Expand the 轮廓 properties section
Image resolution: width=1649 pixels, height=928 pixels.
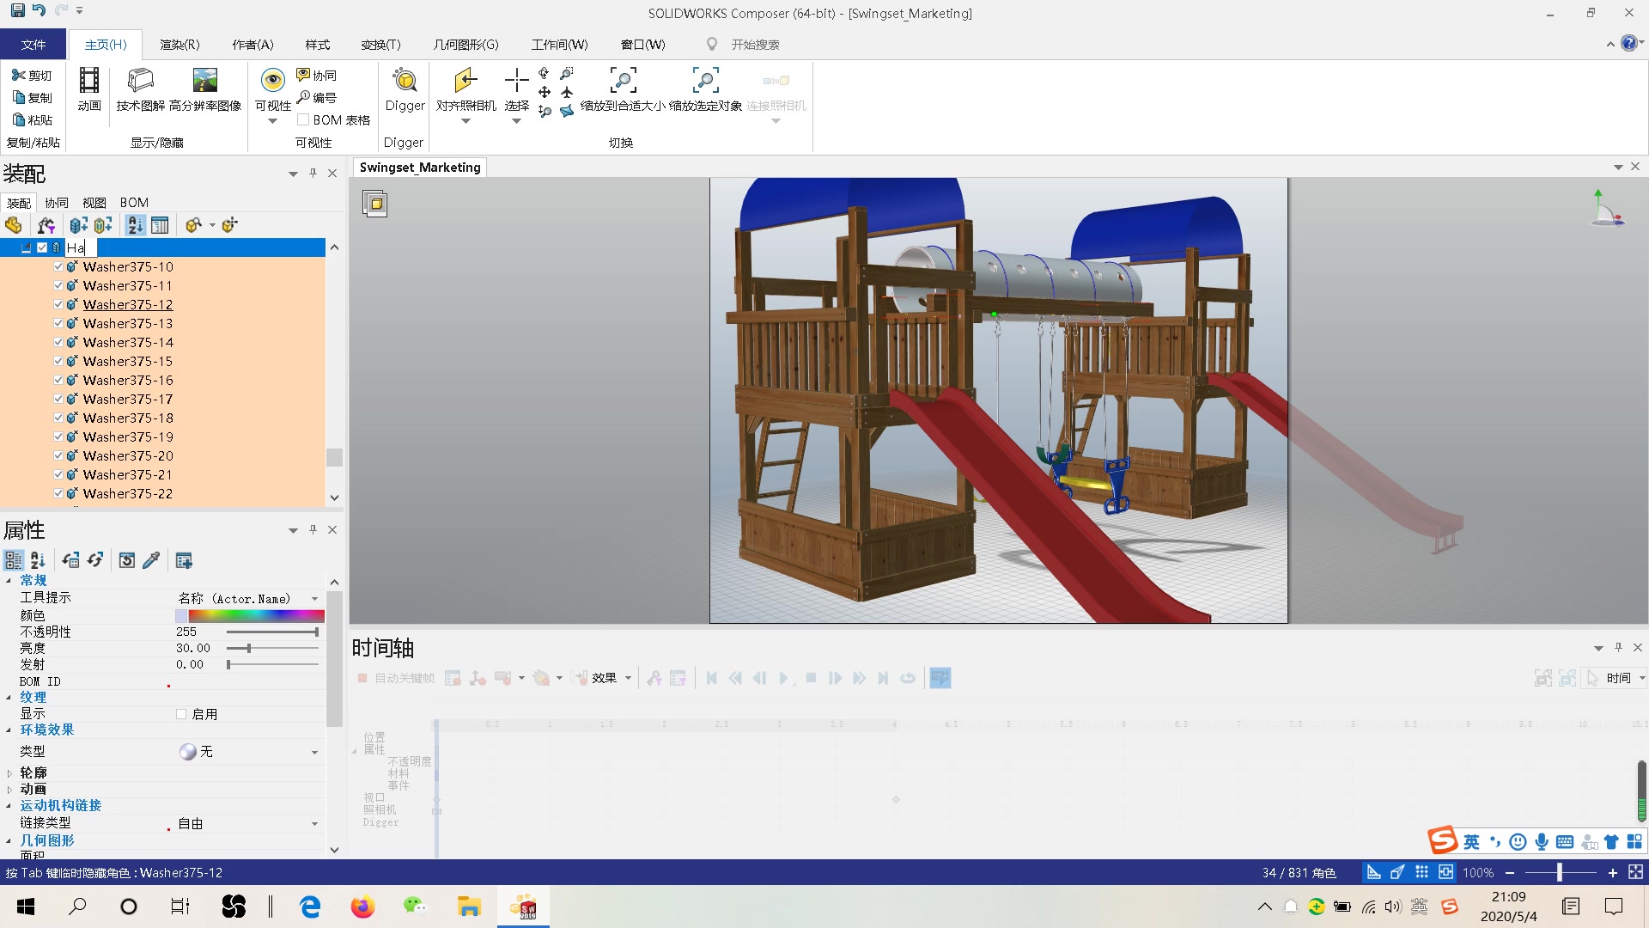[x=10, y=772]
